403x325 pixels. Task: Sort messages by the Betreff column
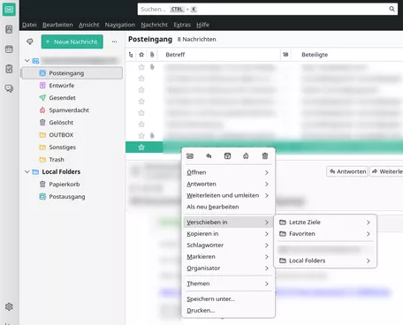click(x=218, y=55)
